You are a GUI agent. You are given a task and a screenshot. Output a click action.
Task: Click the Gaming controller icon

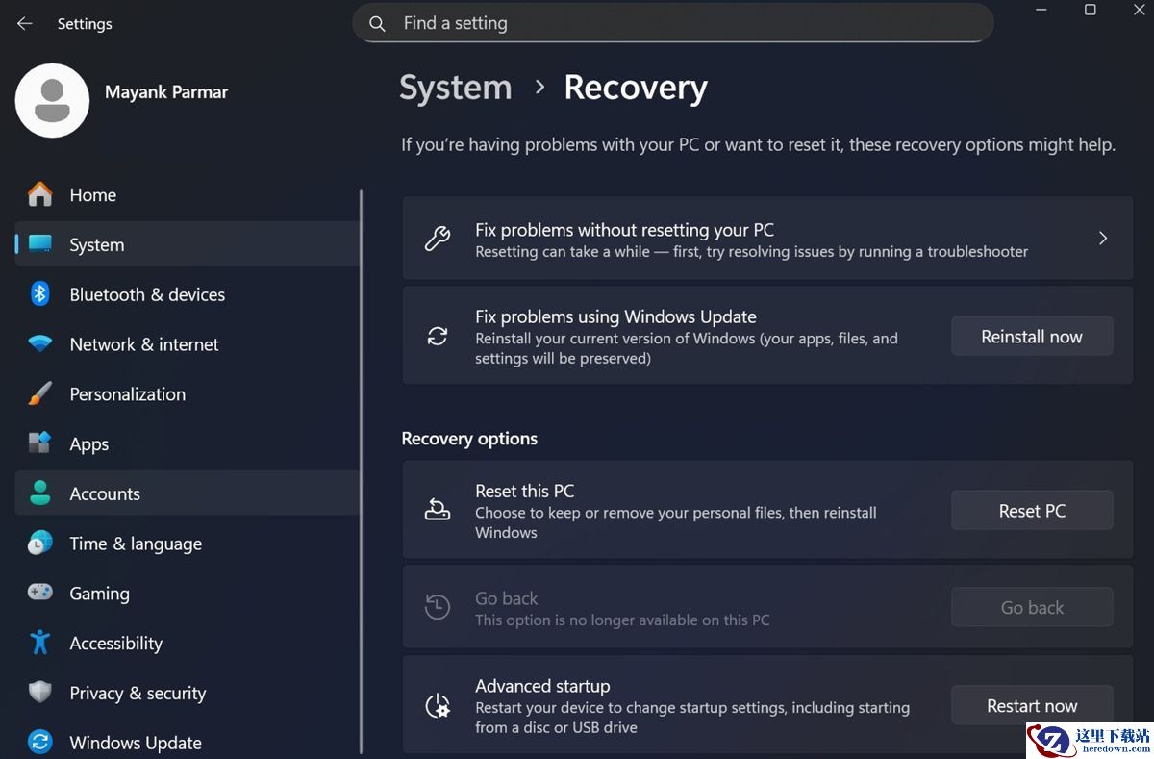pos(40,593)
